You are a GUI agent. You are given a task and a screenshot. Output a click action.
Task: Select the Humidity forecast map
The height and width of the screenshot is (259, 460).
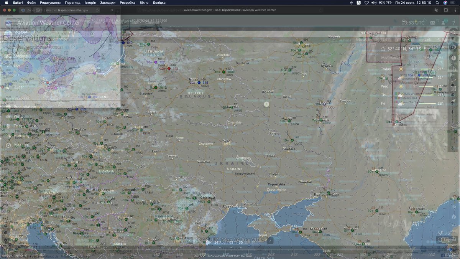pyautogui.click(x=17, y=135)
